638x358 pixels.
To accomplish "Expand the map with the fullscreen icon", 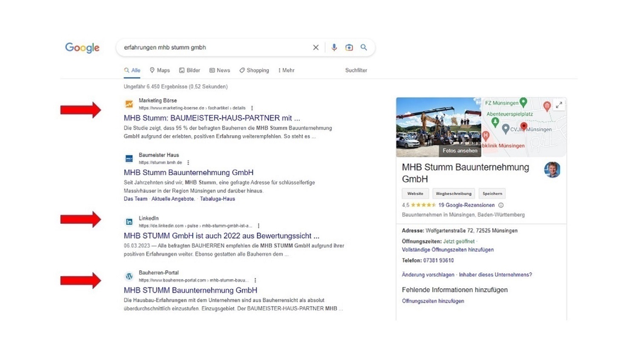I will point(559,104).
